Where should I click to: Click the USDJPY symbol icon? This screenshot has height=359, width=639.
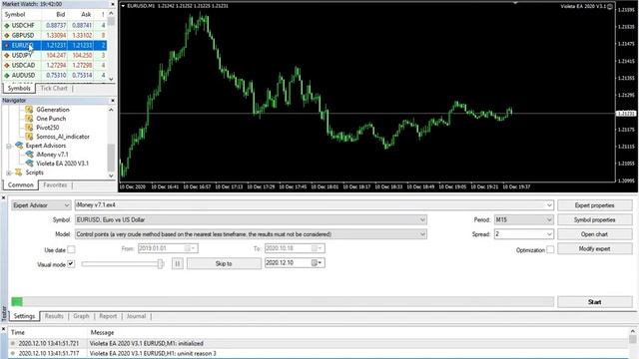(x=7, y=55)
